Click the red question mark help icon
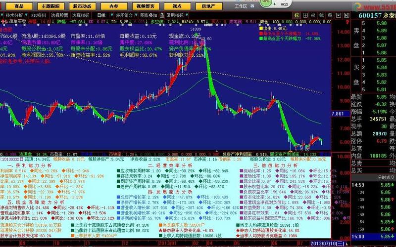 pyautogui.click(x=347, y=22)
